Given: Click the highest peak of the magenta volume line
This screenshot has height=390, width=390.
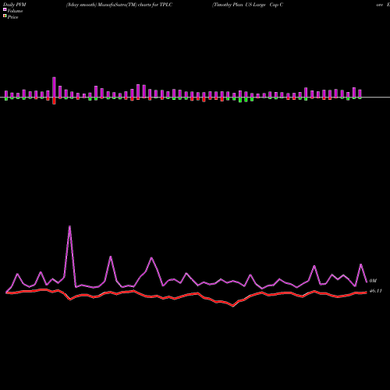Looking at the screenshot, I should click(x=69, y=226).
